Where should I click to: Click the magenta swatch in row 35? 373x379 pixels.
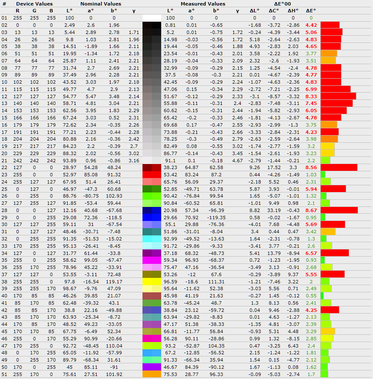(x=152, y=260)
